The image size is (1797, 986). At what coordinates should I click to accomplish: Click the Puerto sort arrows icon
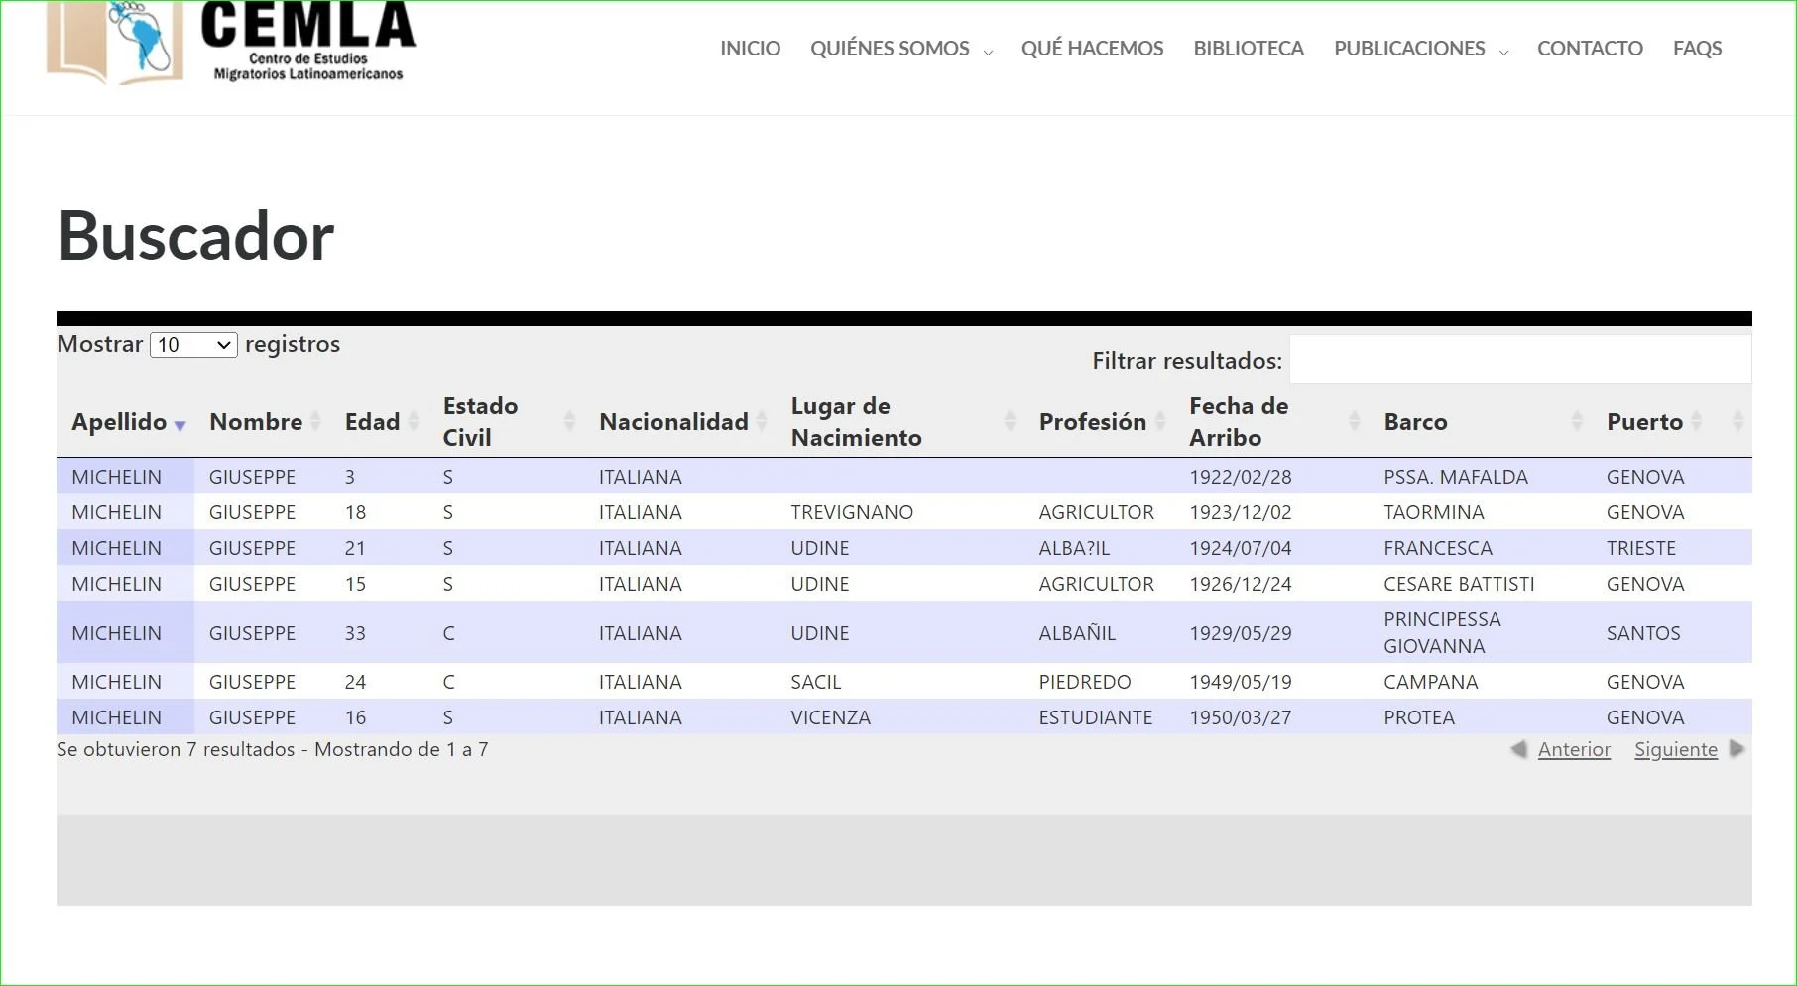1697,422
